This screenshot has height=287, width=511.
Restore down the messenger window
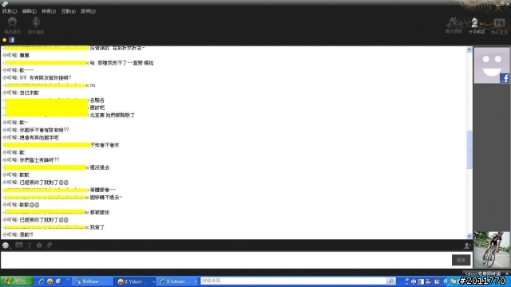pos(502,3)
